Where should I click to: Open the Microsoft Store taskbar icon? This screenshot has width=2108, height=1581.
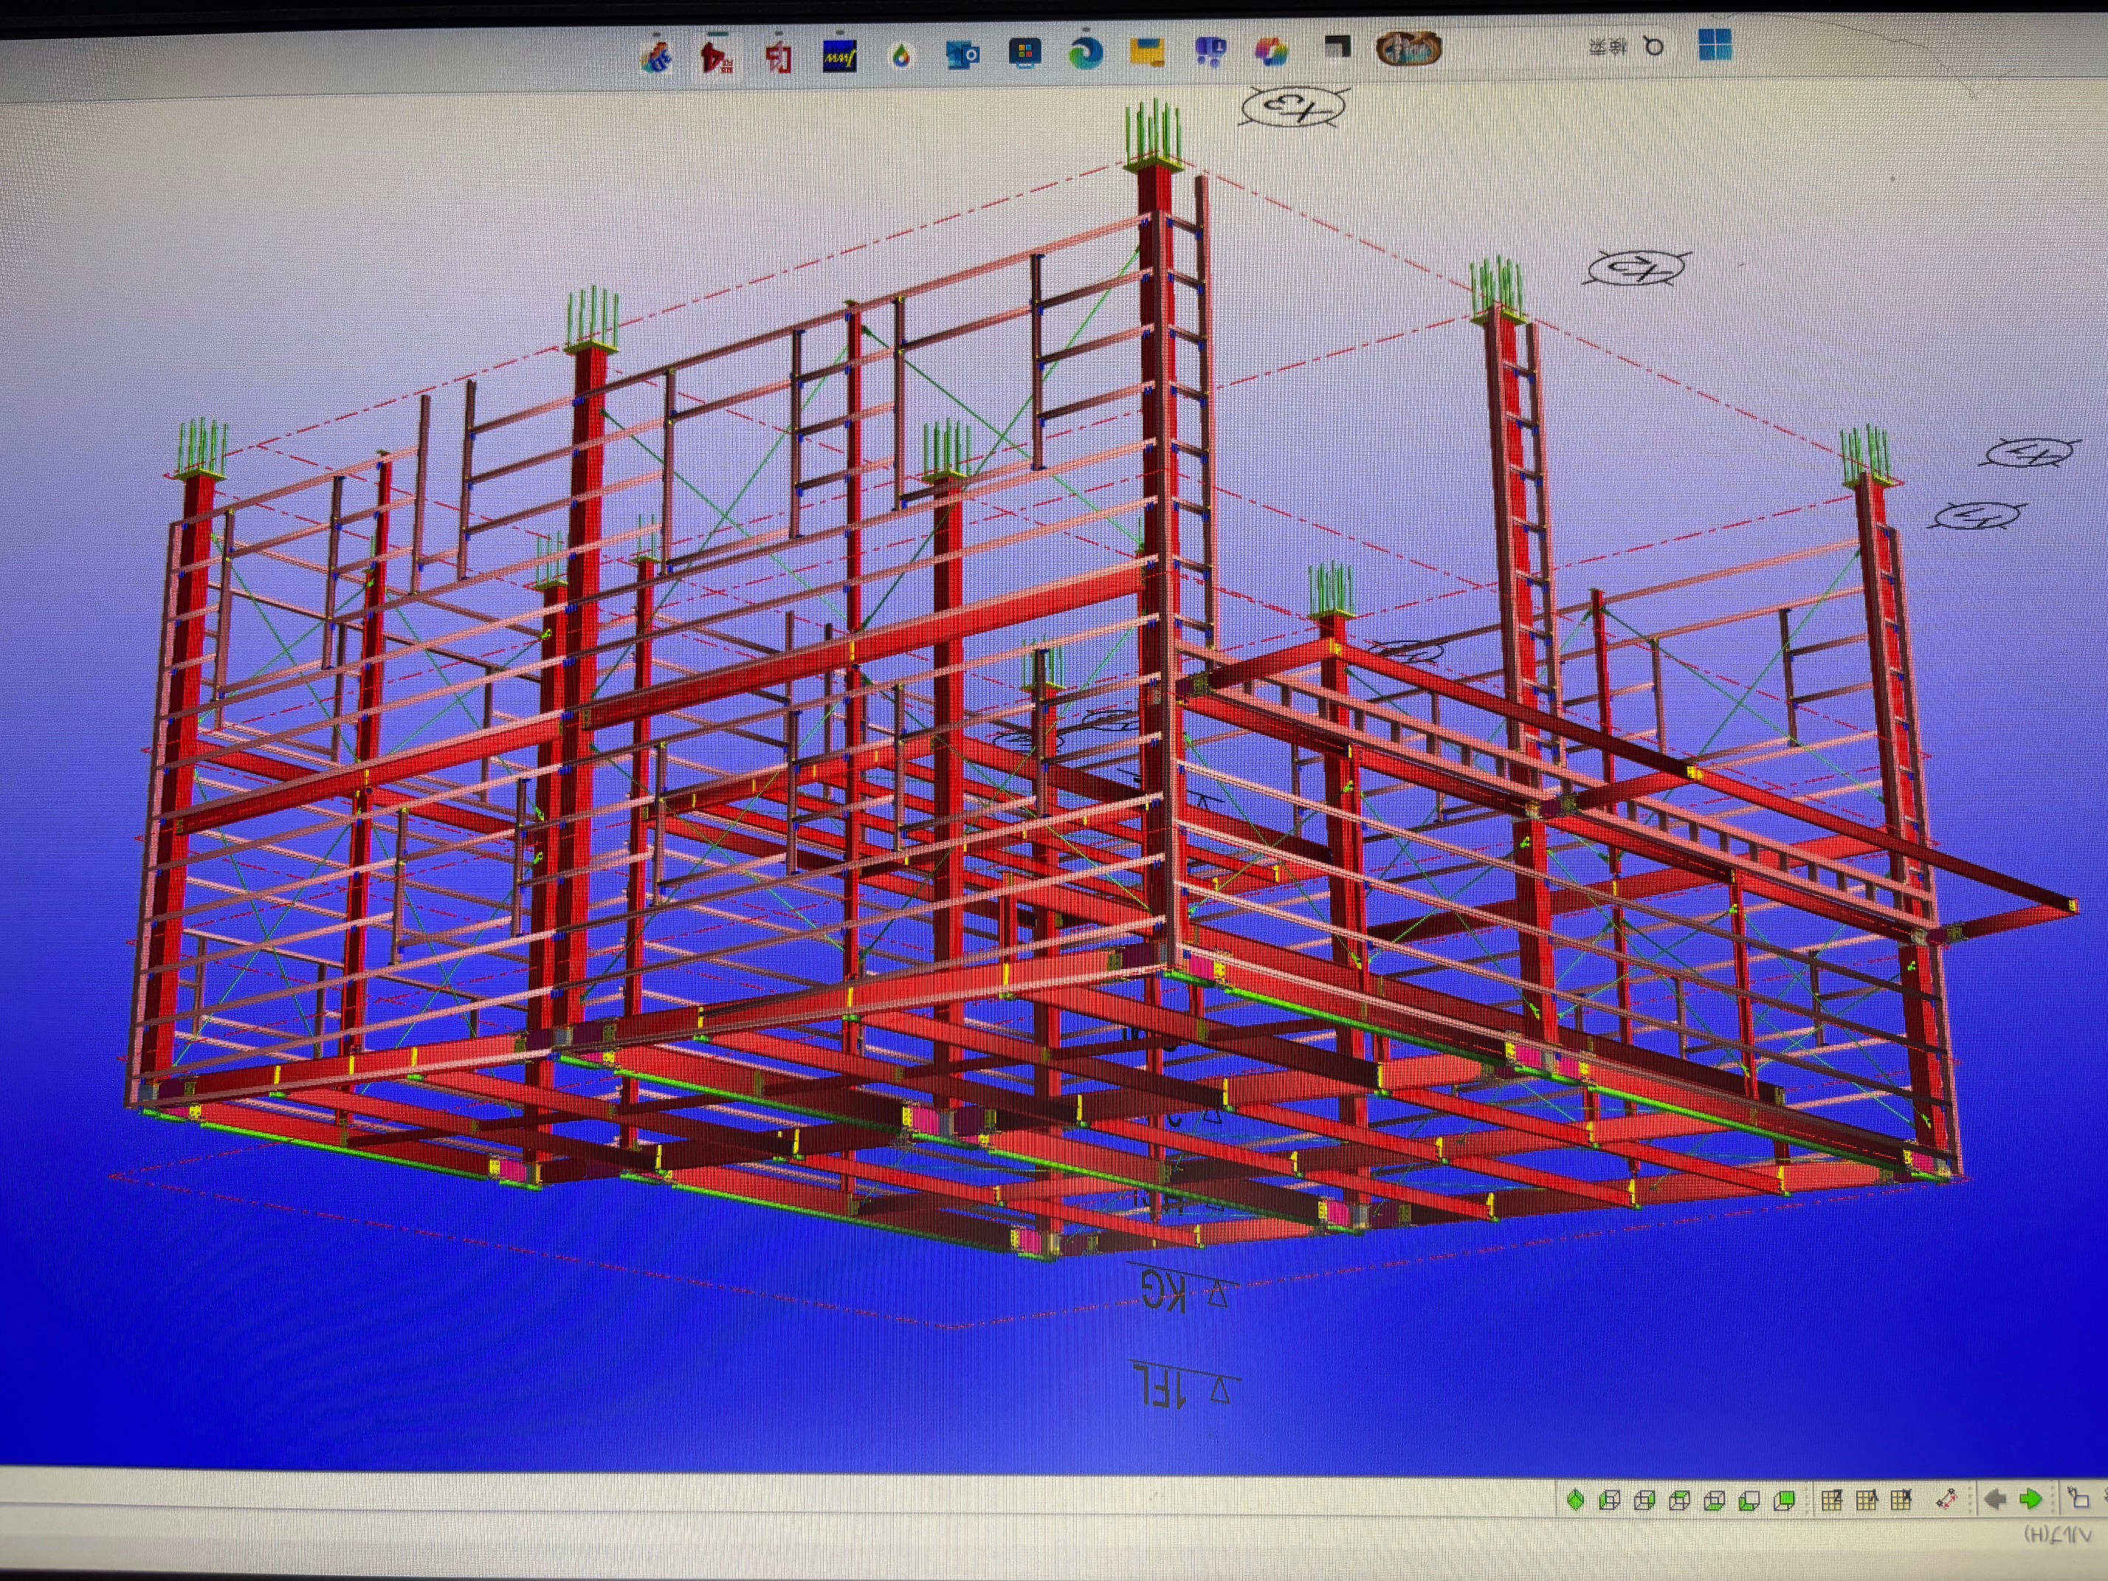tap(1024, 52)
